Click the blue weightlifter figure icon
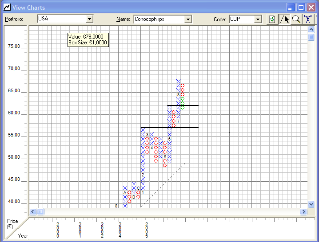The image size is (319, 242). (x=308, y=19)
